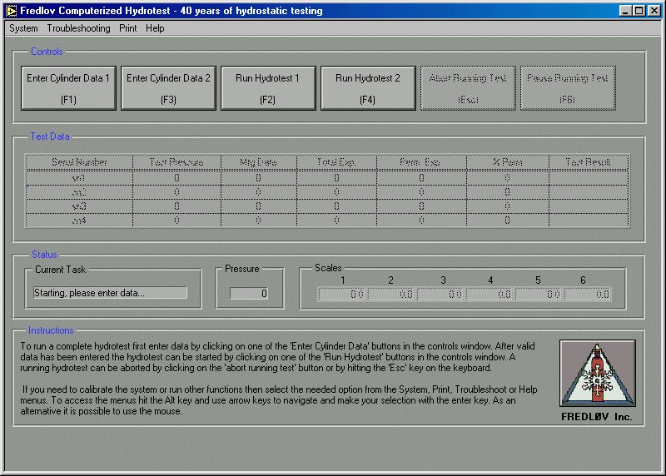The image size is (666, 476).
Task: Click the Total Exp. cell for sn3
Action: pos(336,206)
